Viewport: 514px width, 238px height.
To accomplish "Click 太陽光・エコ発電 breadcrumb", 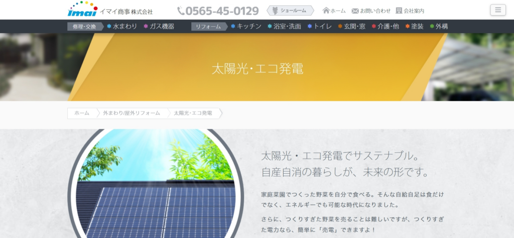I will 193,113.
